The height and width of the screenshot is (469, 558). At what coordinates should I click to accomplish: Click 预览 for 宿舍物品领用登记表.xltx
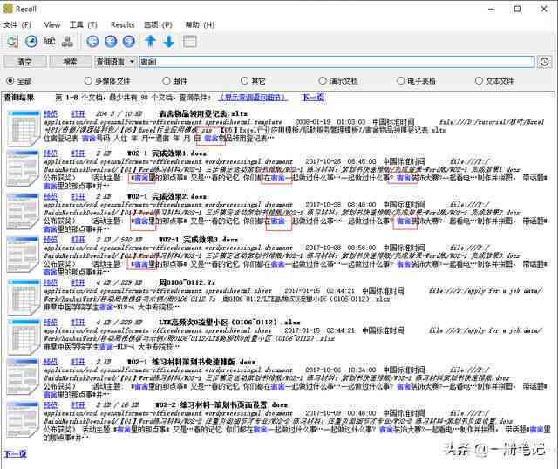tap(51, 113)
